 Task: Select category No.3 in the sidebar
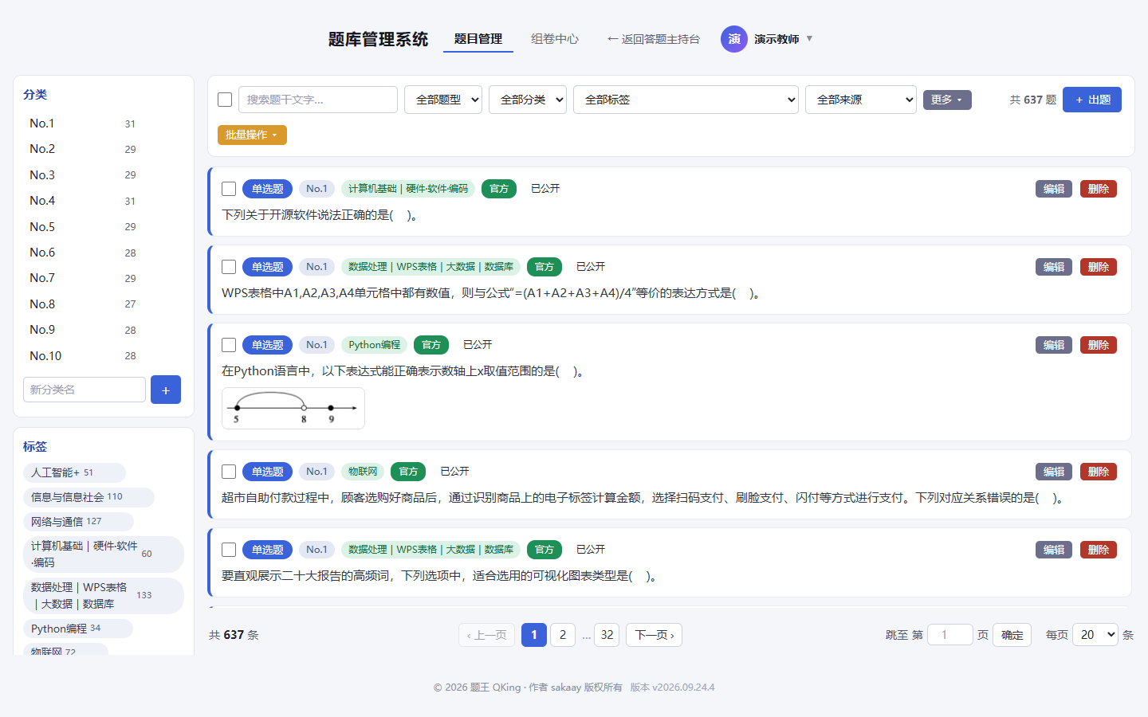83,175
